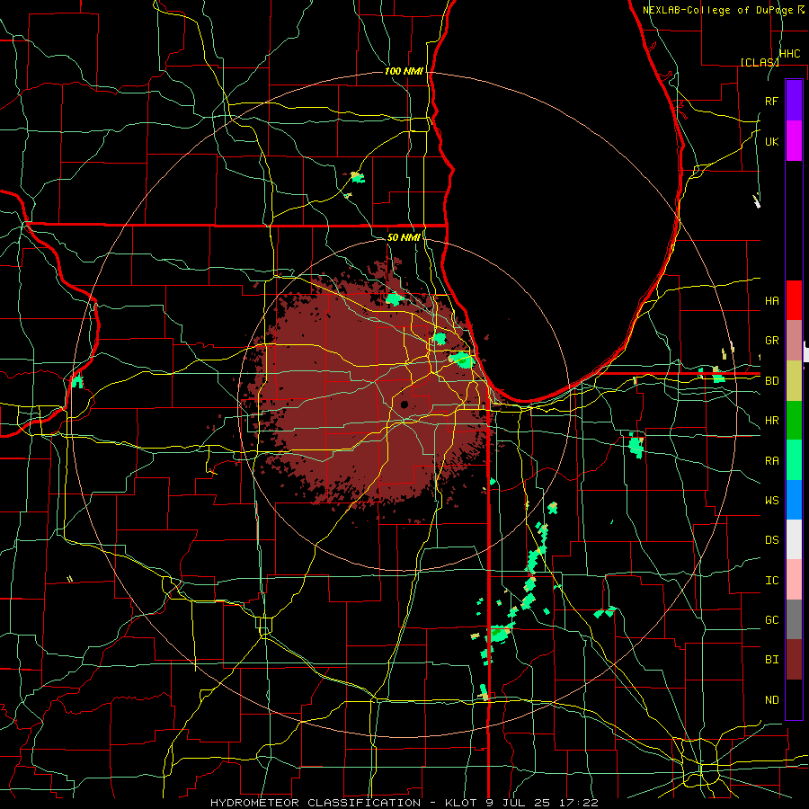
Task: Click the HR legend label
Action: point(771,421)
